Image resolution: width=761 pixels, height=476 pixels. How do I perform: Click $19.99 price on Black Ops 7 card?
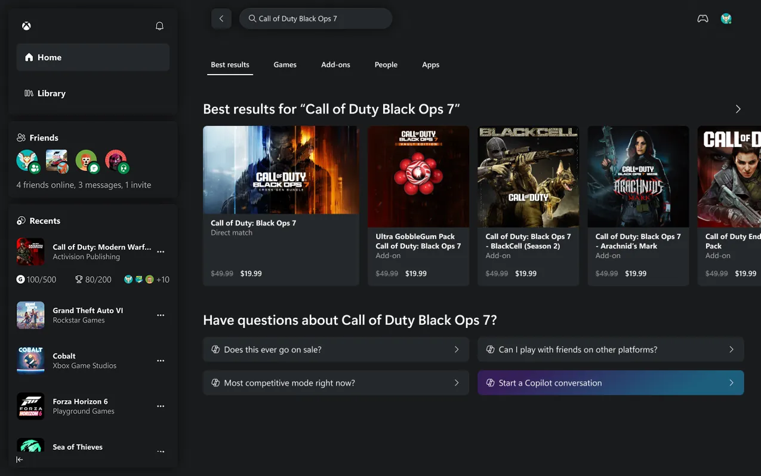[x=251, y=274]
